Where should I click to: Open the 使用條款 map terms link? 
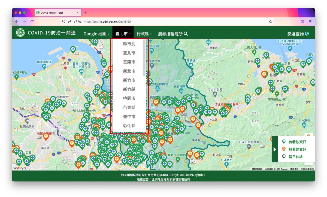coord(294,169)
